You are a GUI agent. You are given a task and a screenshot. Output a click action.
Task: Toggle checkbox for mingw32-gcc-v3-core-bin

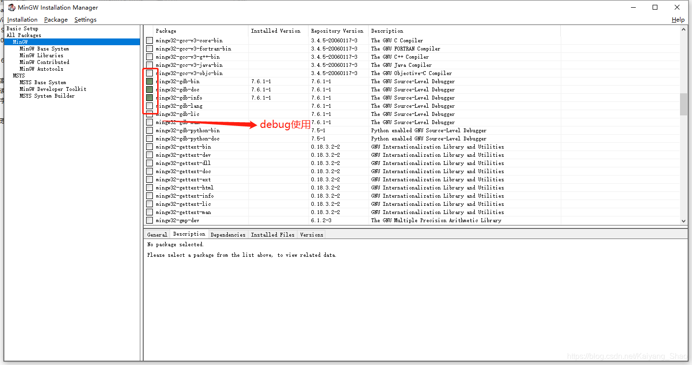pos(149,40)
